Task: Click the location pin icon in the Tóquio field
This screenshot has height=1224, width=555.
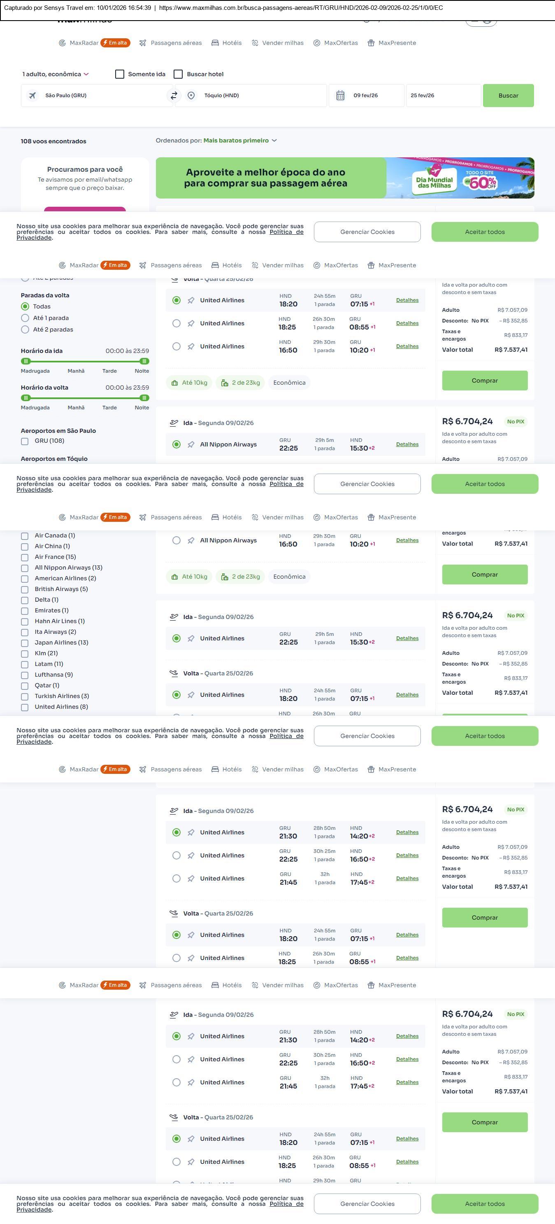Action: 191,96
